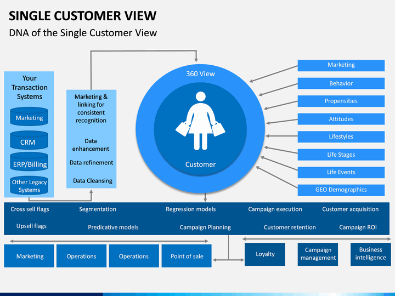Click the 'Data enhancement' text
The height and width of the screenshot is (296, 395).
pyautogui.click(x=91, y=145)
